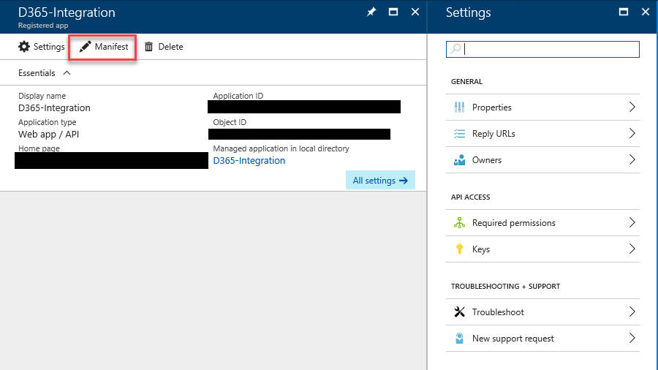Open the Keys settings item

(x=542, y=249)
